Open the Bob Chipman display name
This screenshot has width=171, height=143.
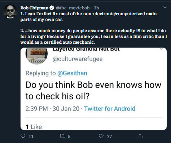pyautogui.click(x=34, y=8)
